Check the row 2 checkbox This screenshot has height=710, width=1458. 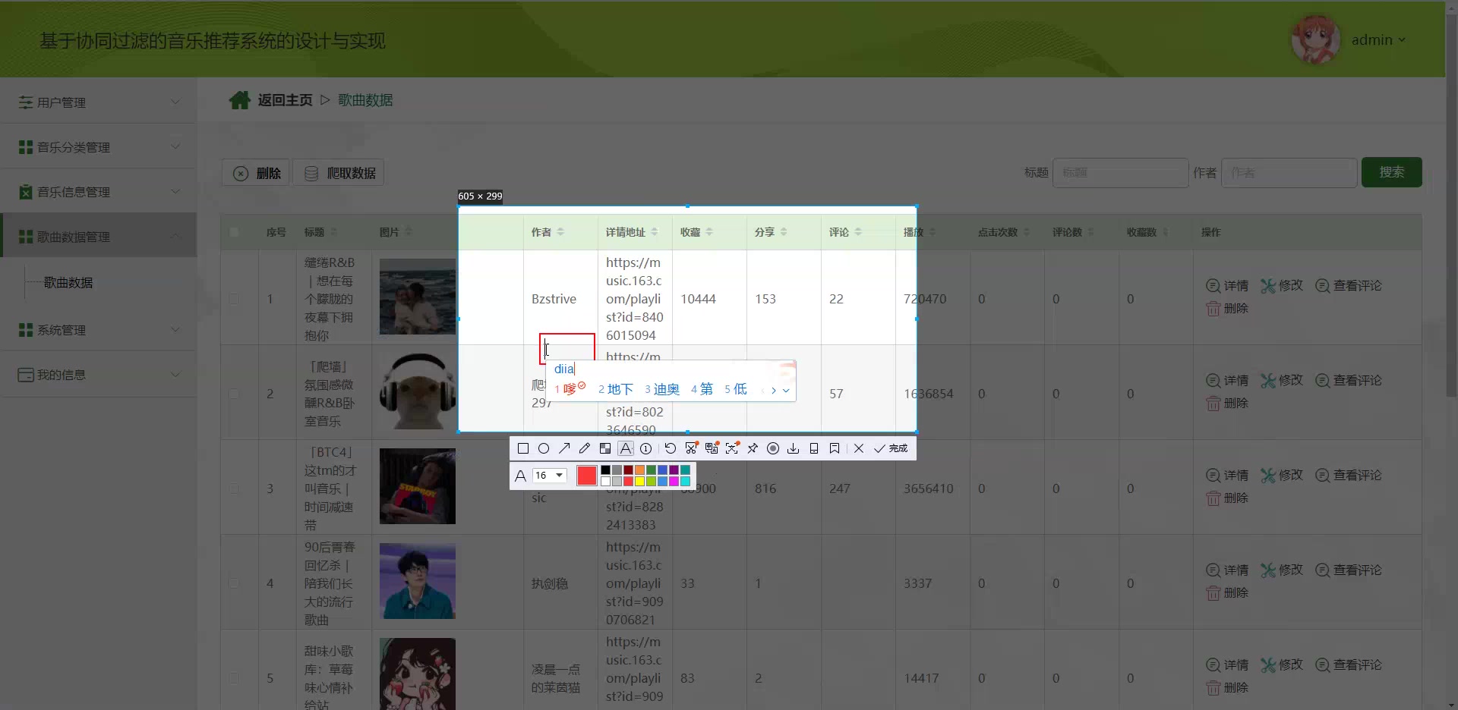pyautogui.click(x=234, y=394)
